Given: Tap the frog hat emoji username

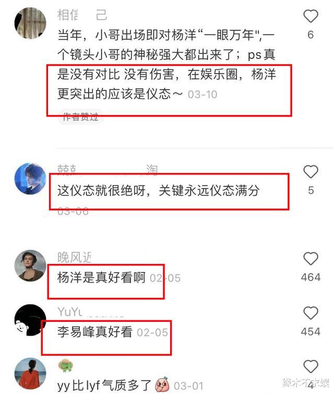Looking at the screenshot, I should coord(65,366).
